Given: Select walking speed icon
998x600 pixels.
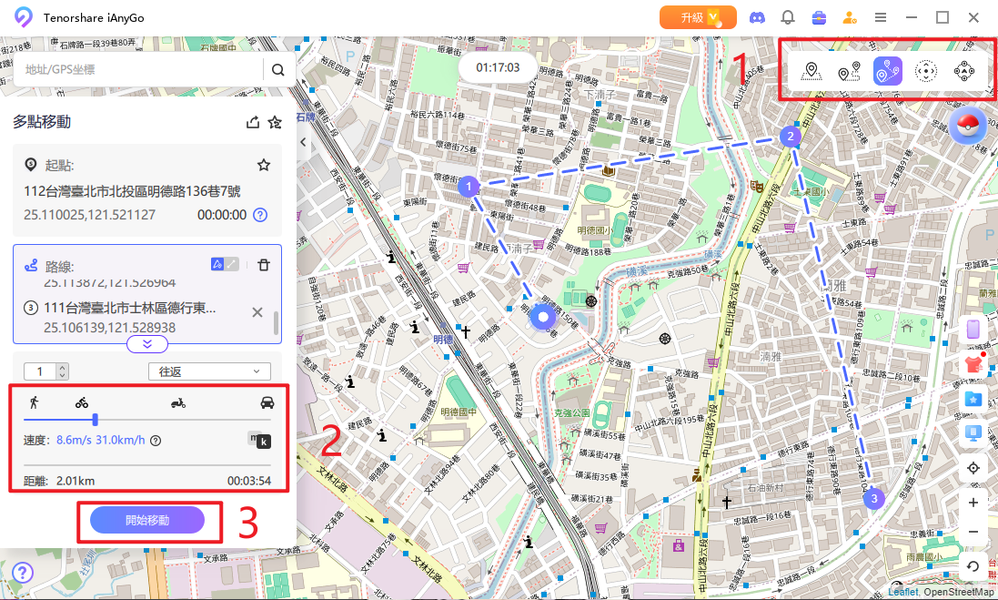Looking at the screenshot, I should (35, 402).
